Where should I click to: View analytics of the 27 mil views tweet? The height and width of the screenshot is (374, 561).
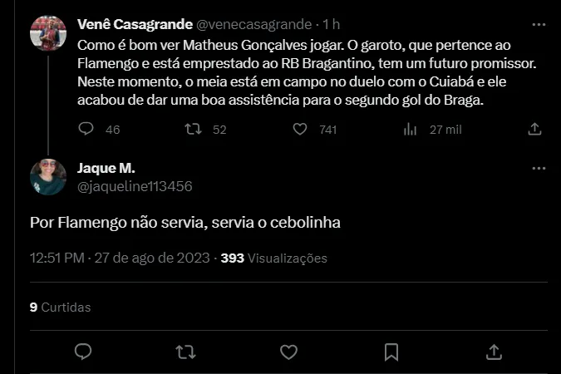(x=410, y=130)
